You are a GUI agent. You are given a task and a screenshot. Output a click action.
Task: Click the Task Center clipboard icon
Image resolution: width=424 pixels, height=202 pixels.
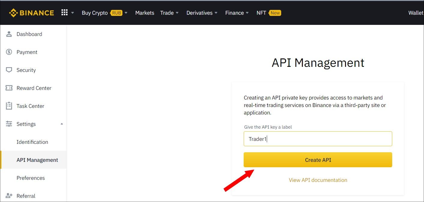point(9,106)
